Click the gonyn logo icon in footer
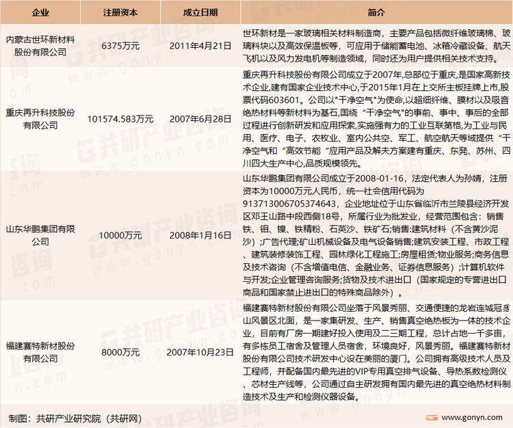This screenshot has height=428, width=513. point(432,418)
